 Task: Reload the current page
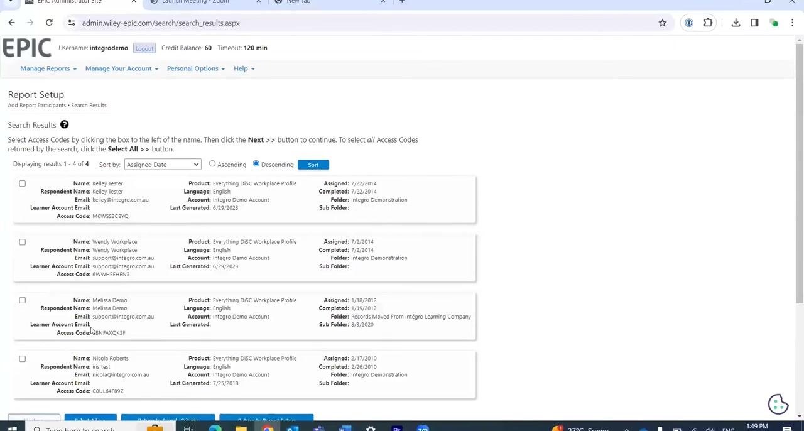pyautogui.click(x=49, y=23)
